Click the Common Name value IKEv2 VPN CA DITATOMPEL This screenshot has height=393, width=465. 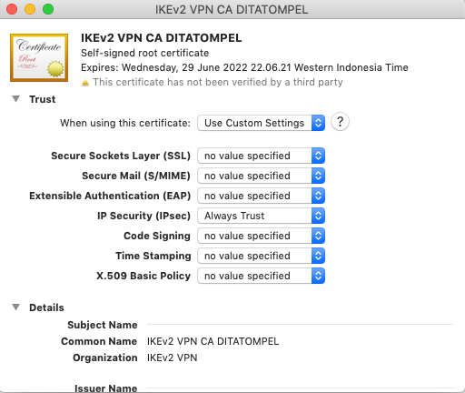(x=213, y=341)
